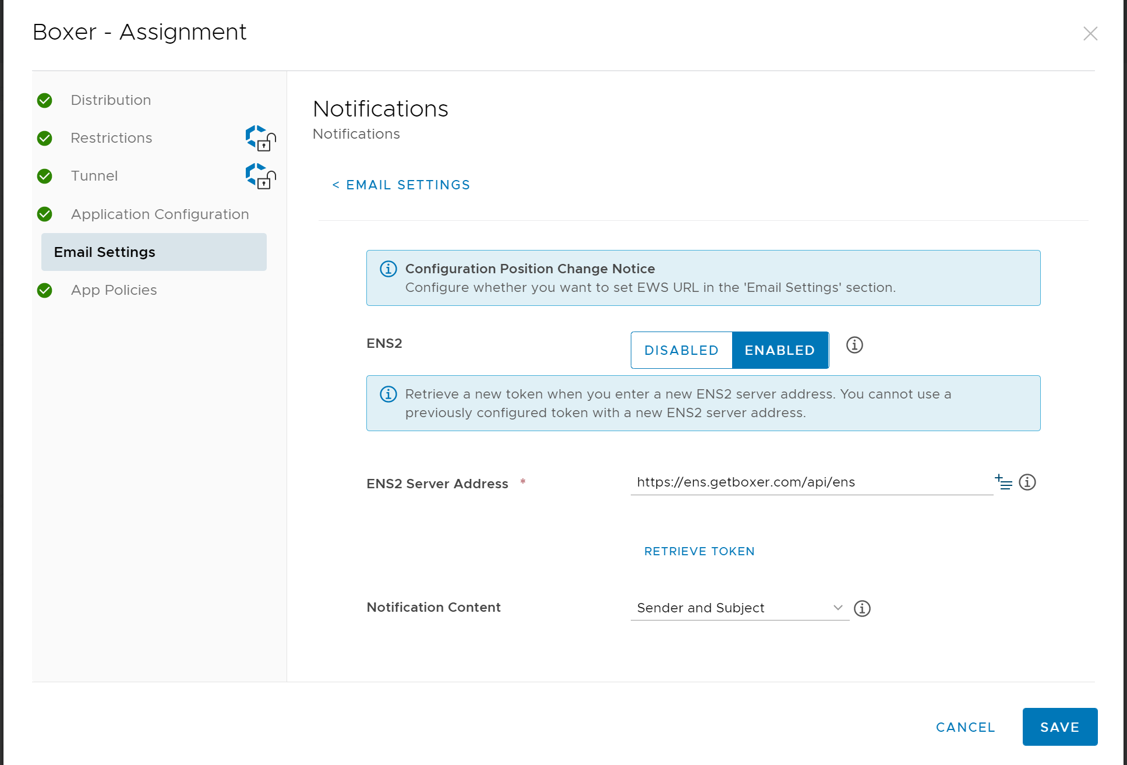
Task: Click the 'Configuration Position Change Notice' heading
Action: pos(530,269)
